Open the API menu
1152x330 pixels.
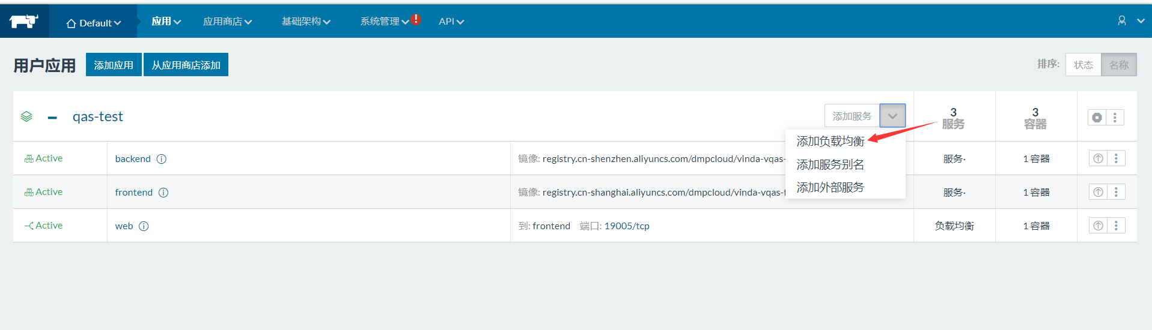pyautogui.click(x=451, y=22)
